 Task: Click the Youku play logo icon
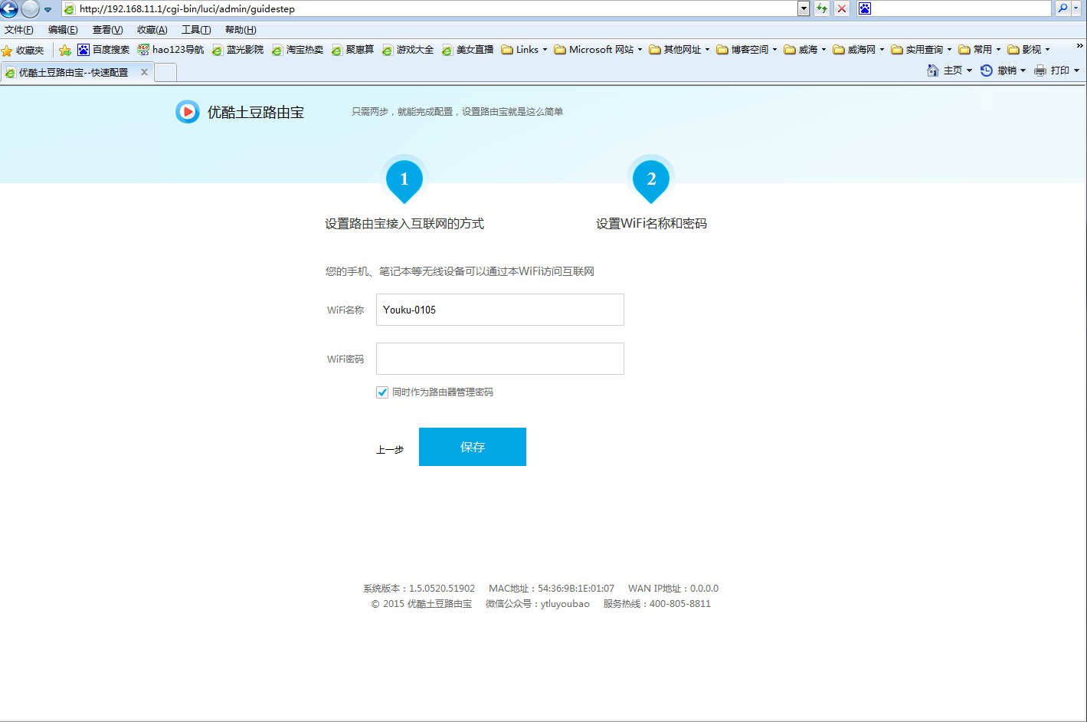click(188, 112)
